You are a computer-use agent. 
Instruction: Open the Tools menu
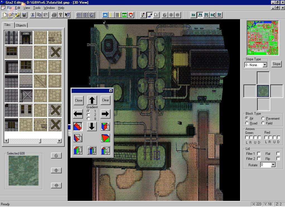pyautogui.click(x=37, y=8)
